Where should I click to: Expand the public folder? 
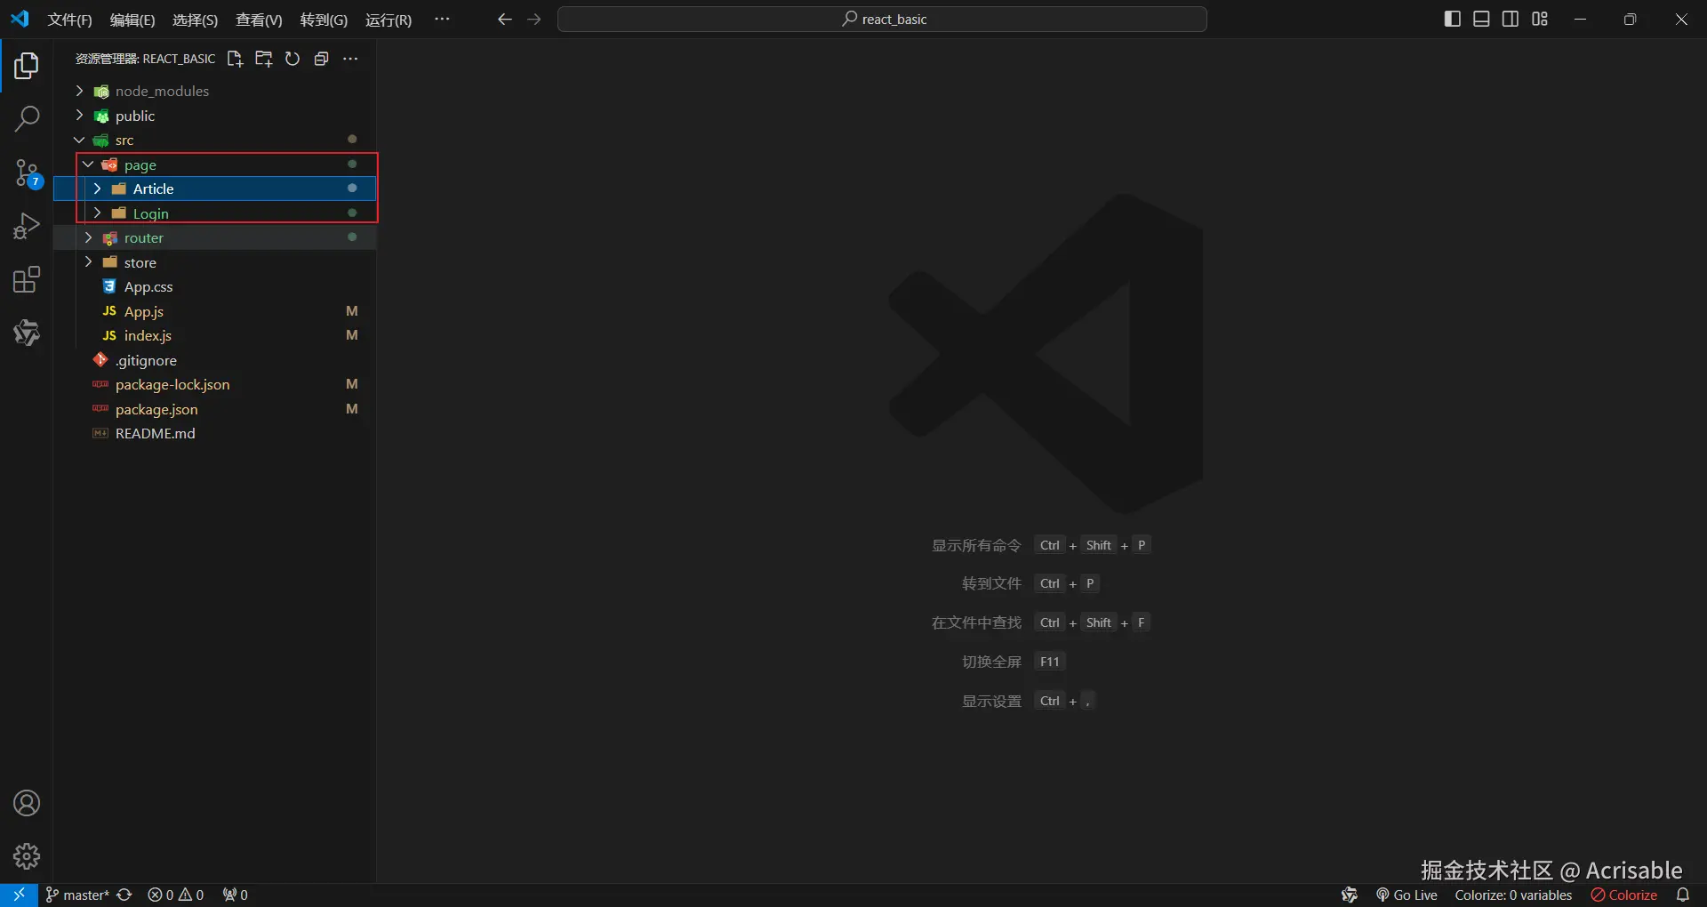[x=79, y=116]
